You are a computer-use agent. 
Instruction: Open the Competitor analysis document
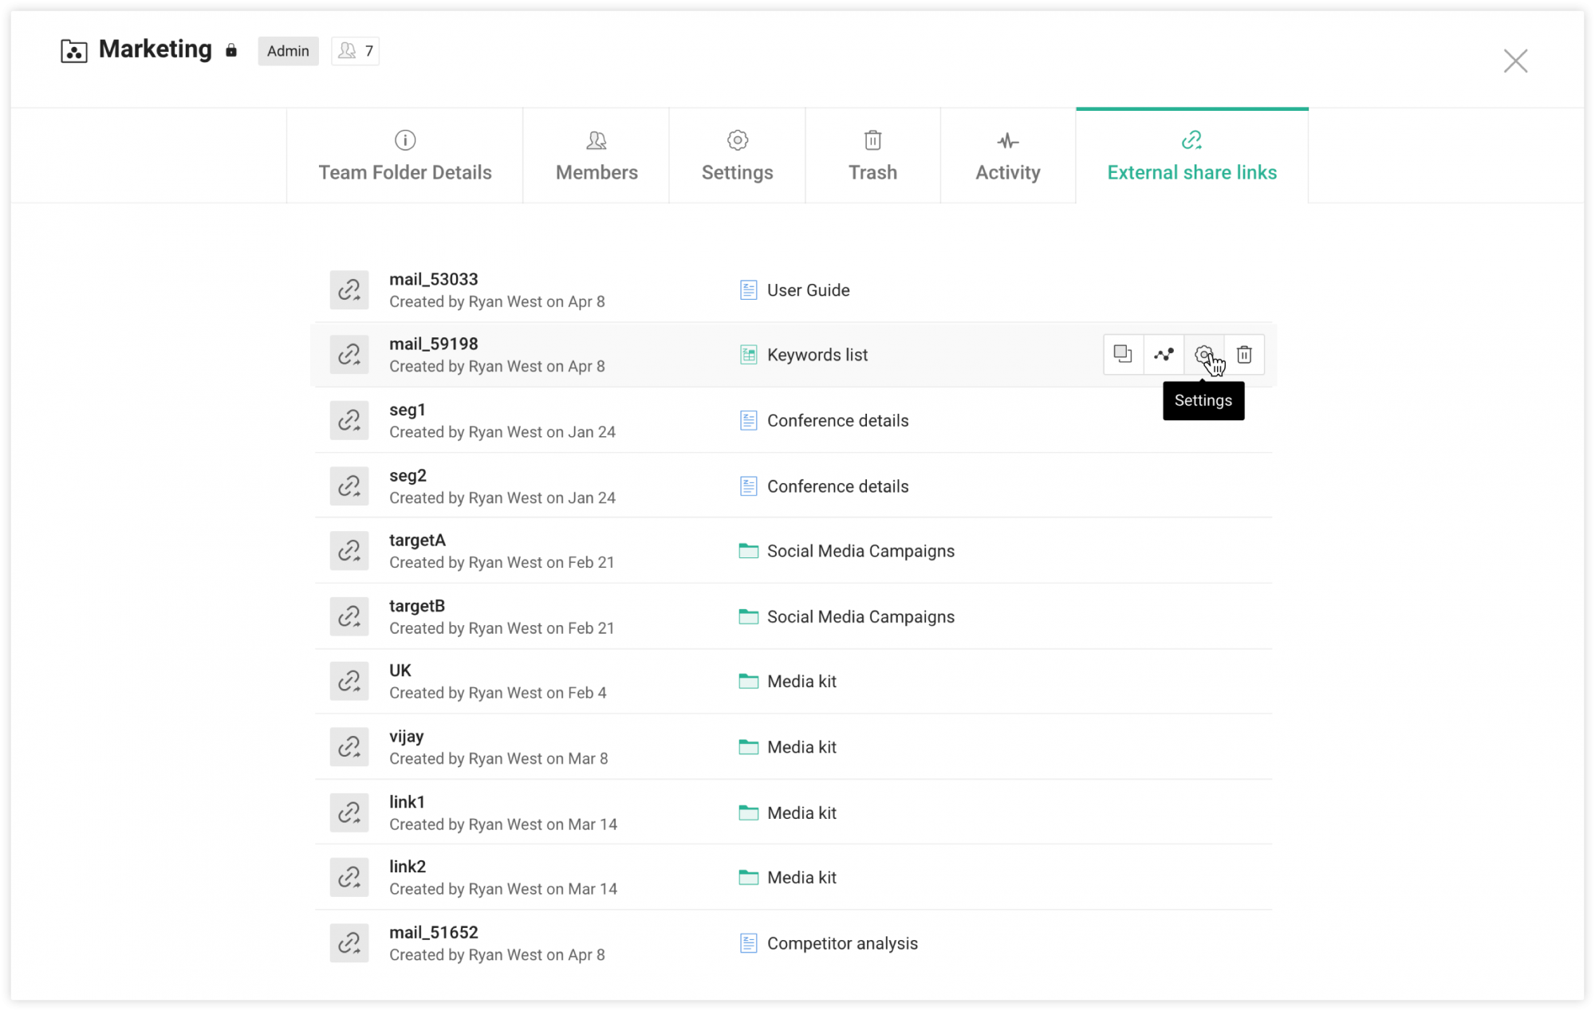point(841,942)
